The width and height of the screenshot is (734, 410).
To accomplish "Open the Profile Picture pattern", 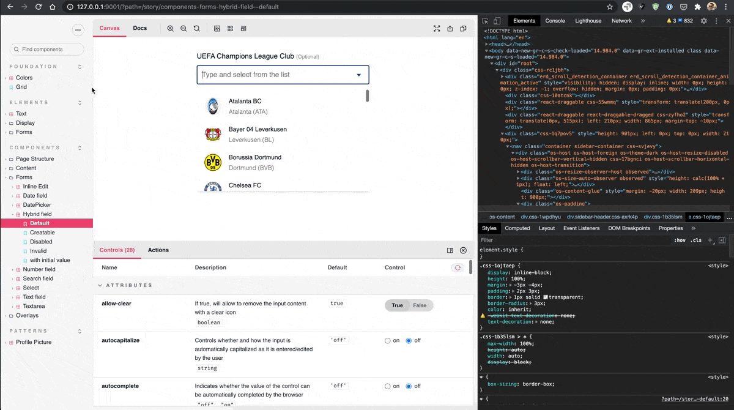I will tap(34, 343).
